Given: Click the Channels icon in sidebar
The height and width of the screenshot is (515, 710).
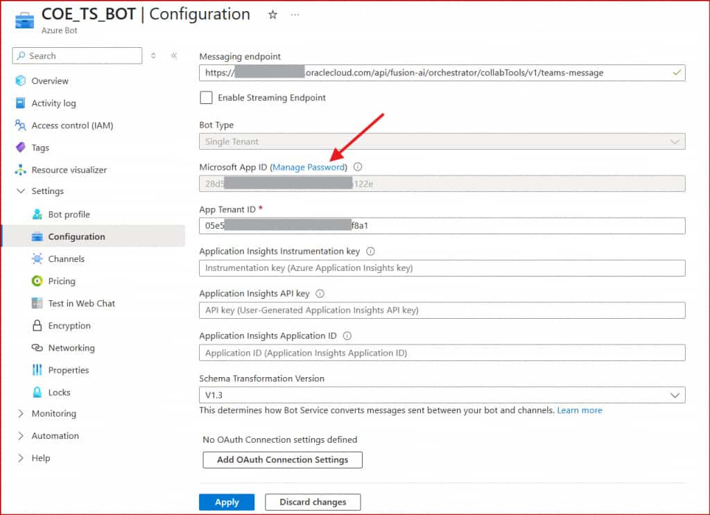Looking at the screenshot, I should click(x=37, y=259).
